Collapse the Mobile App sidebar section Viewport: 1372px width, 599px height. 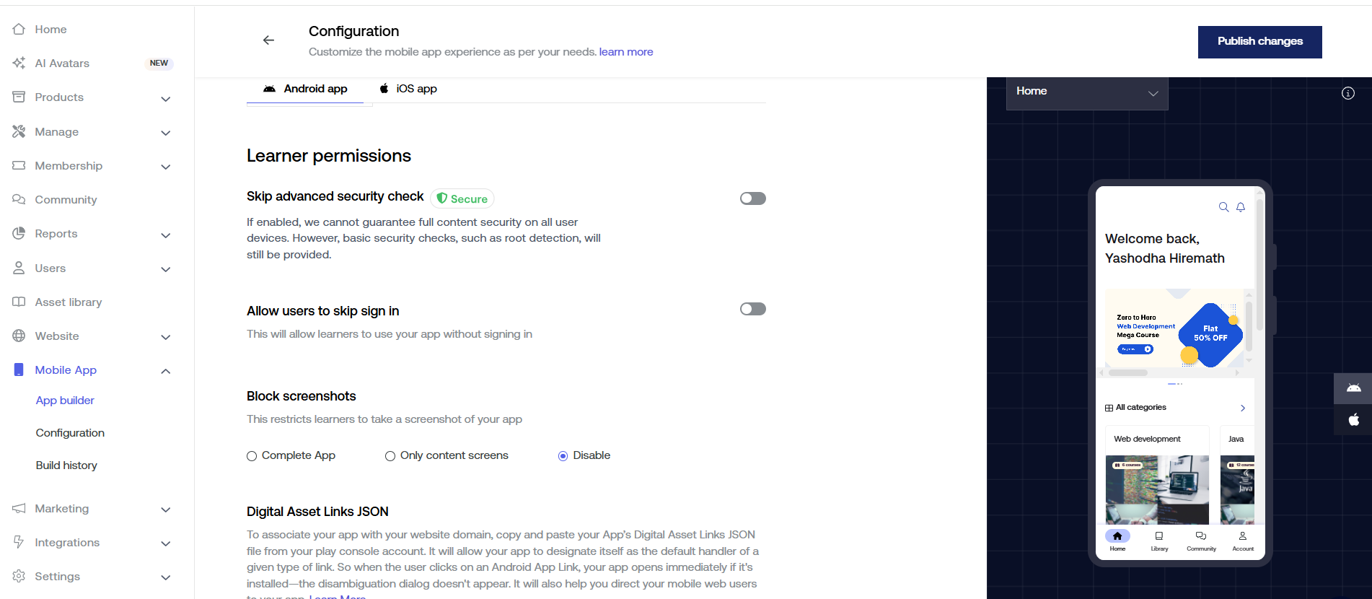(x=165, y=371)
